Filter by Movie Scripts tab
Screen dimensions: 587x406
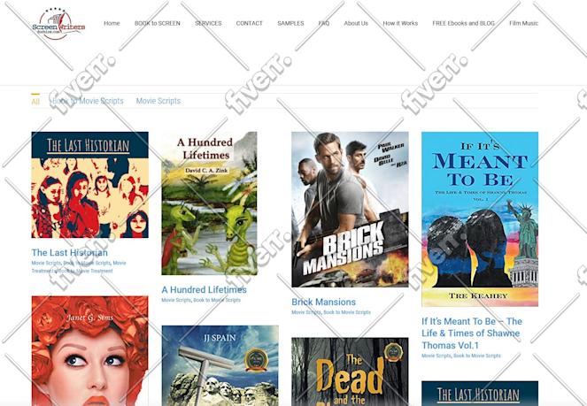tap(158, 101)
